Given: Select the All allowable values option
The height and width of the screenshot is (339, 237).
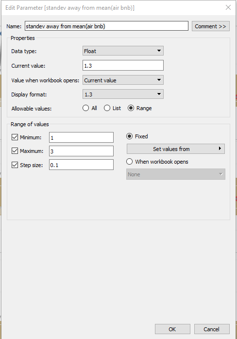Looking at the screenshot, I should [x=85, y=108].
